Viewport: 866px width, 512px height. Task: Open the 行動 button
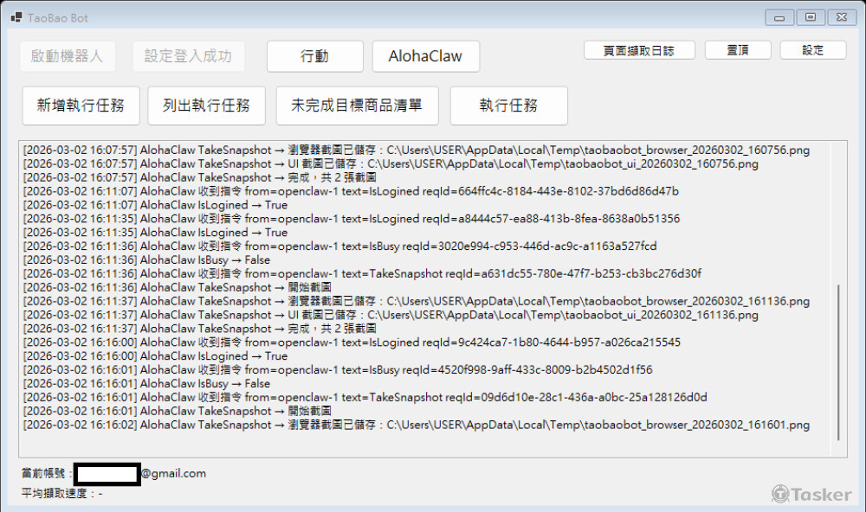(315, 56)
